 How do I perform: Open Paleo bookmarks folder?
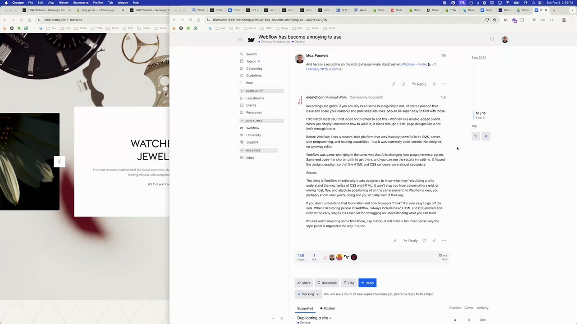tap(313, 28)
